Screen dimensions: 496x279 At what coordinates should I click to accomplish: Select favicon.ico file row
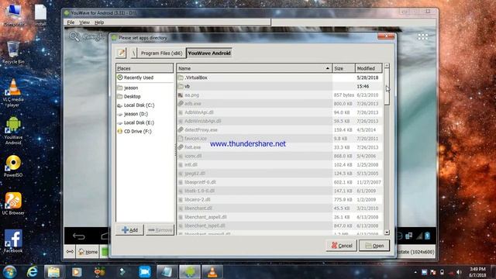[x=280, y=139]
